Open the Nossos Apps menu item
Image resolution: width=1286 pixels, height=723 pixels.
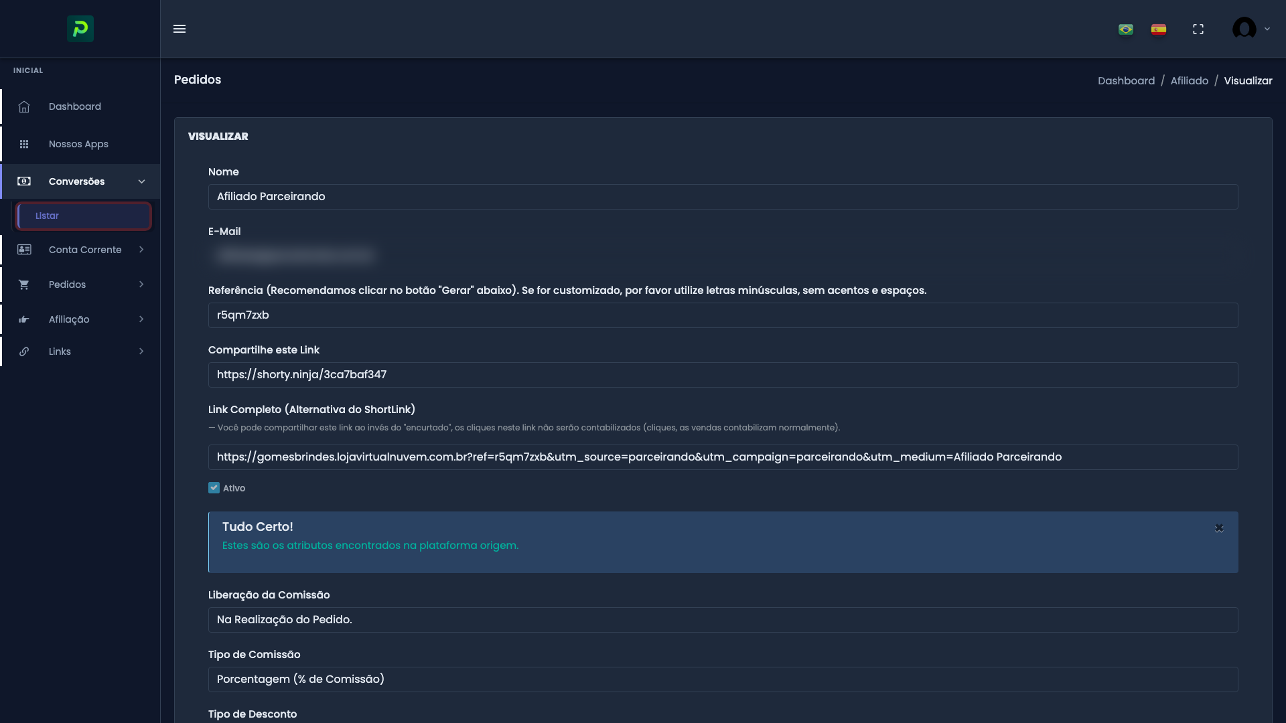[78, 145]
